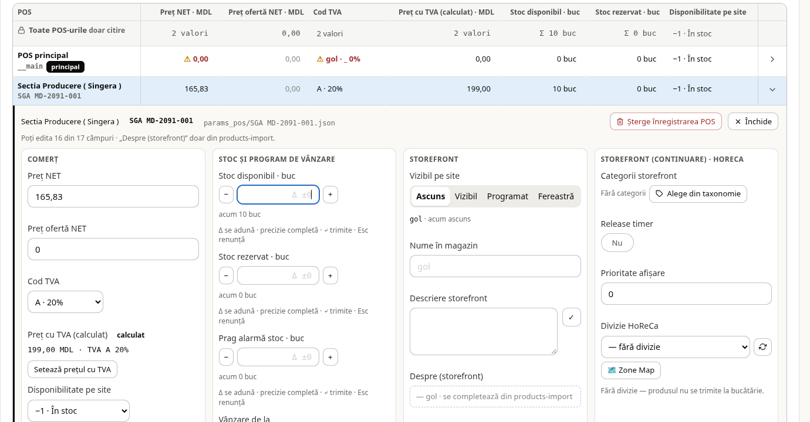Click the HoReCa division refresh icon
The width and height of the screenshot is (810, 422).
[762, 346]
